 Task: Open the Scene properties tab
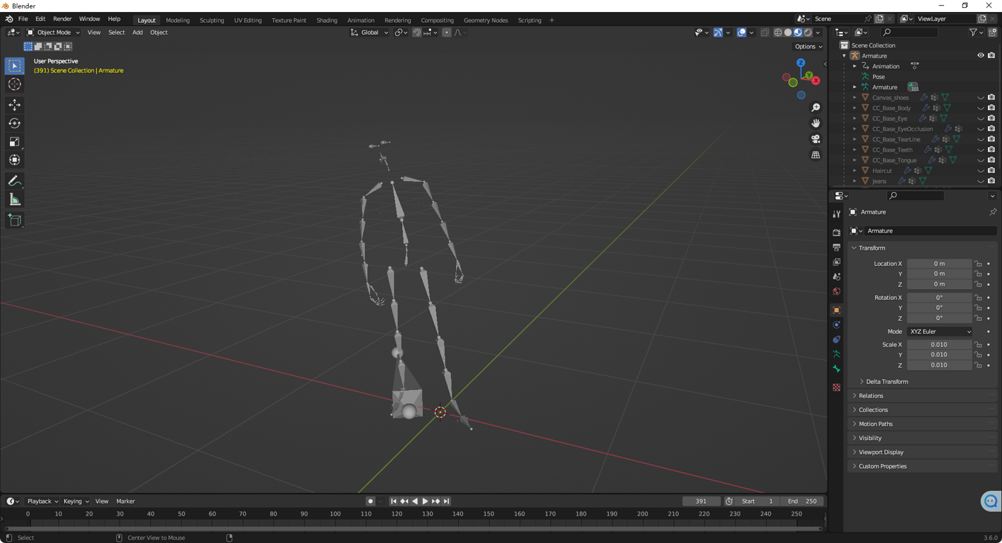[836, 277]
